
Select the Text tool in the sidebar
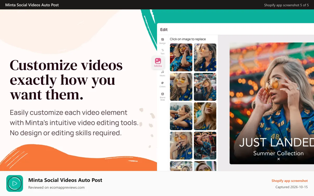[162, 51]
